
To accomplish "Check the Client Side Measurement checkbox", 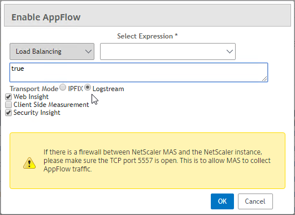I will (8, 105).
